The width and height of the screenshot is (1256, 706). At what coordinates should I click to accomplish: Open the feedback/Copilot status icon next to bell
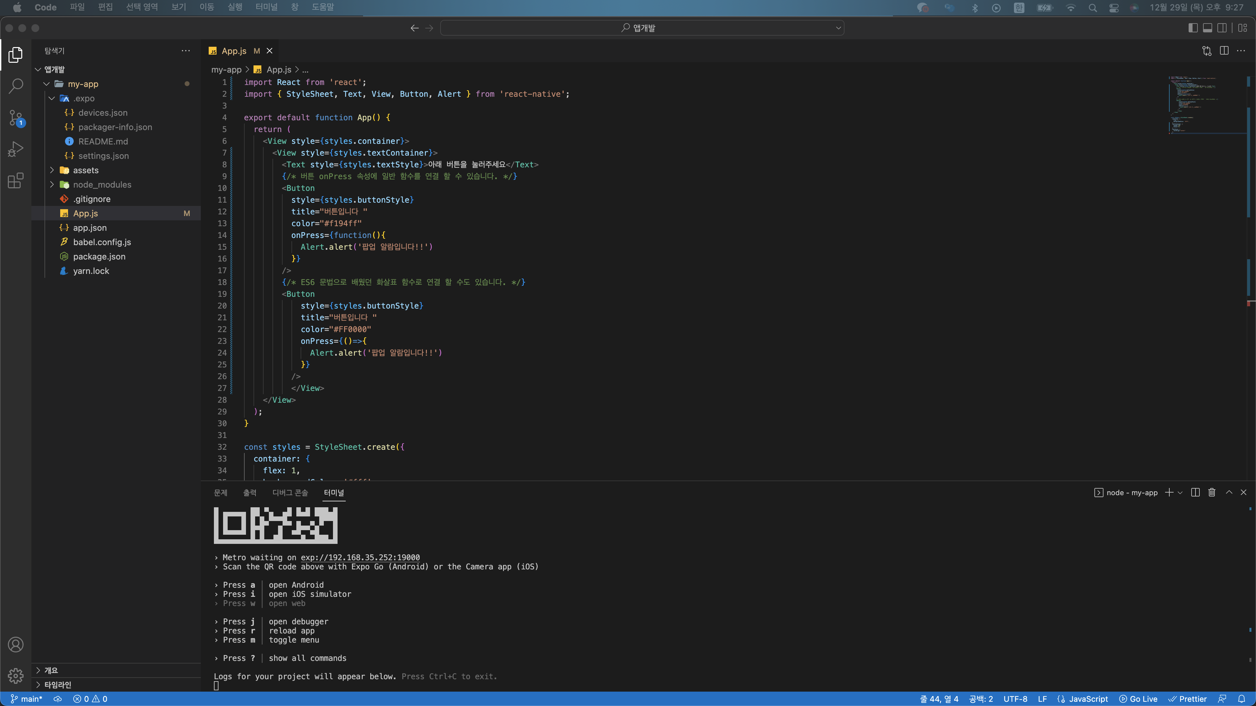(x=1222, y=699)
